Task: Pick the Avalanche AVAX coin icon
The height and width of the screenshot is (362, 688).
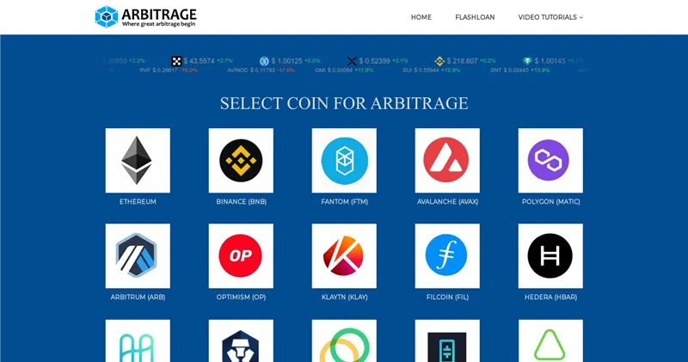Action: coord(447,160)
